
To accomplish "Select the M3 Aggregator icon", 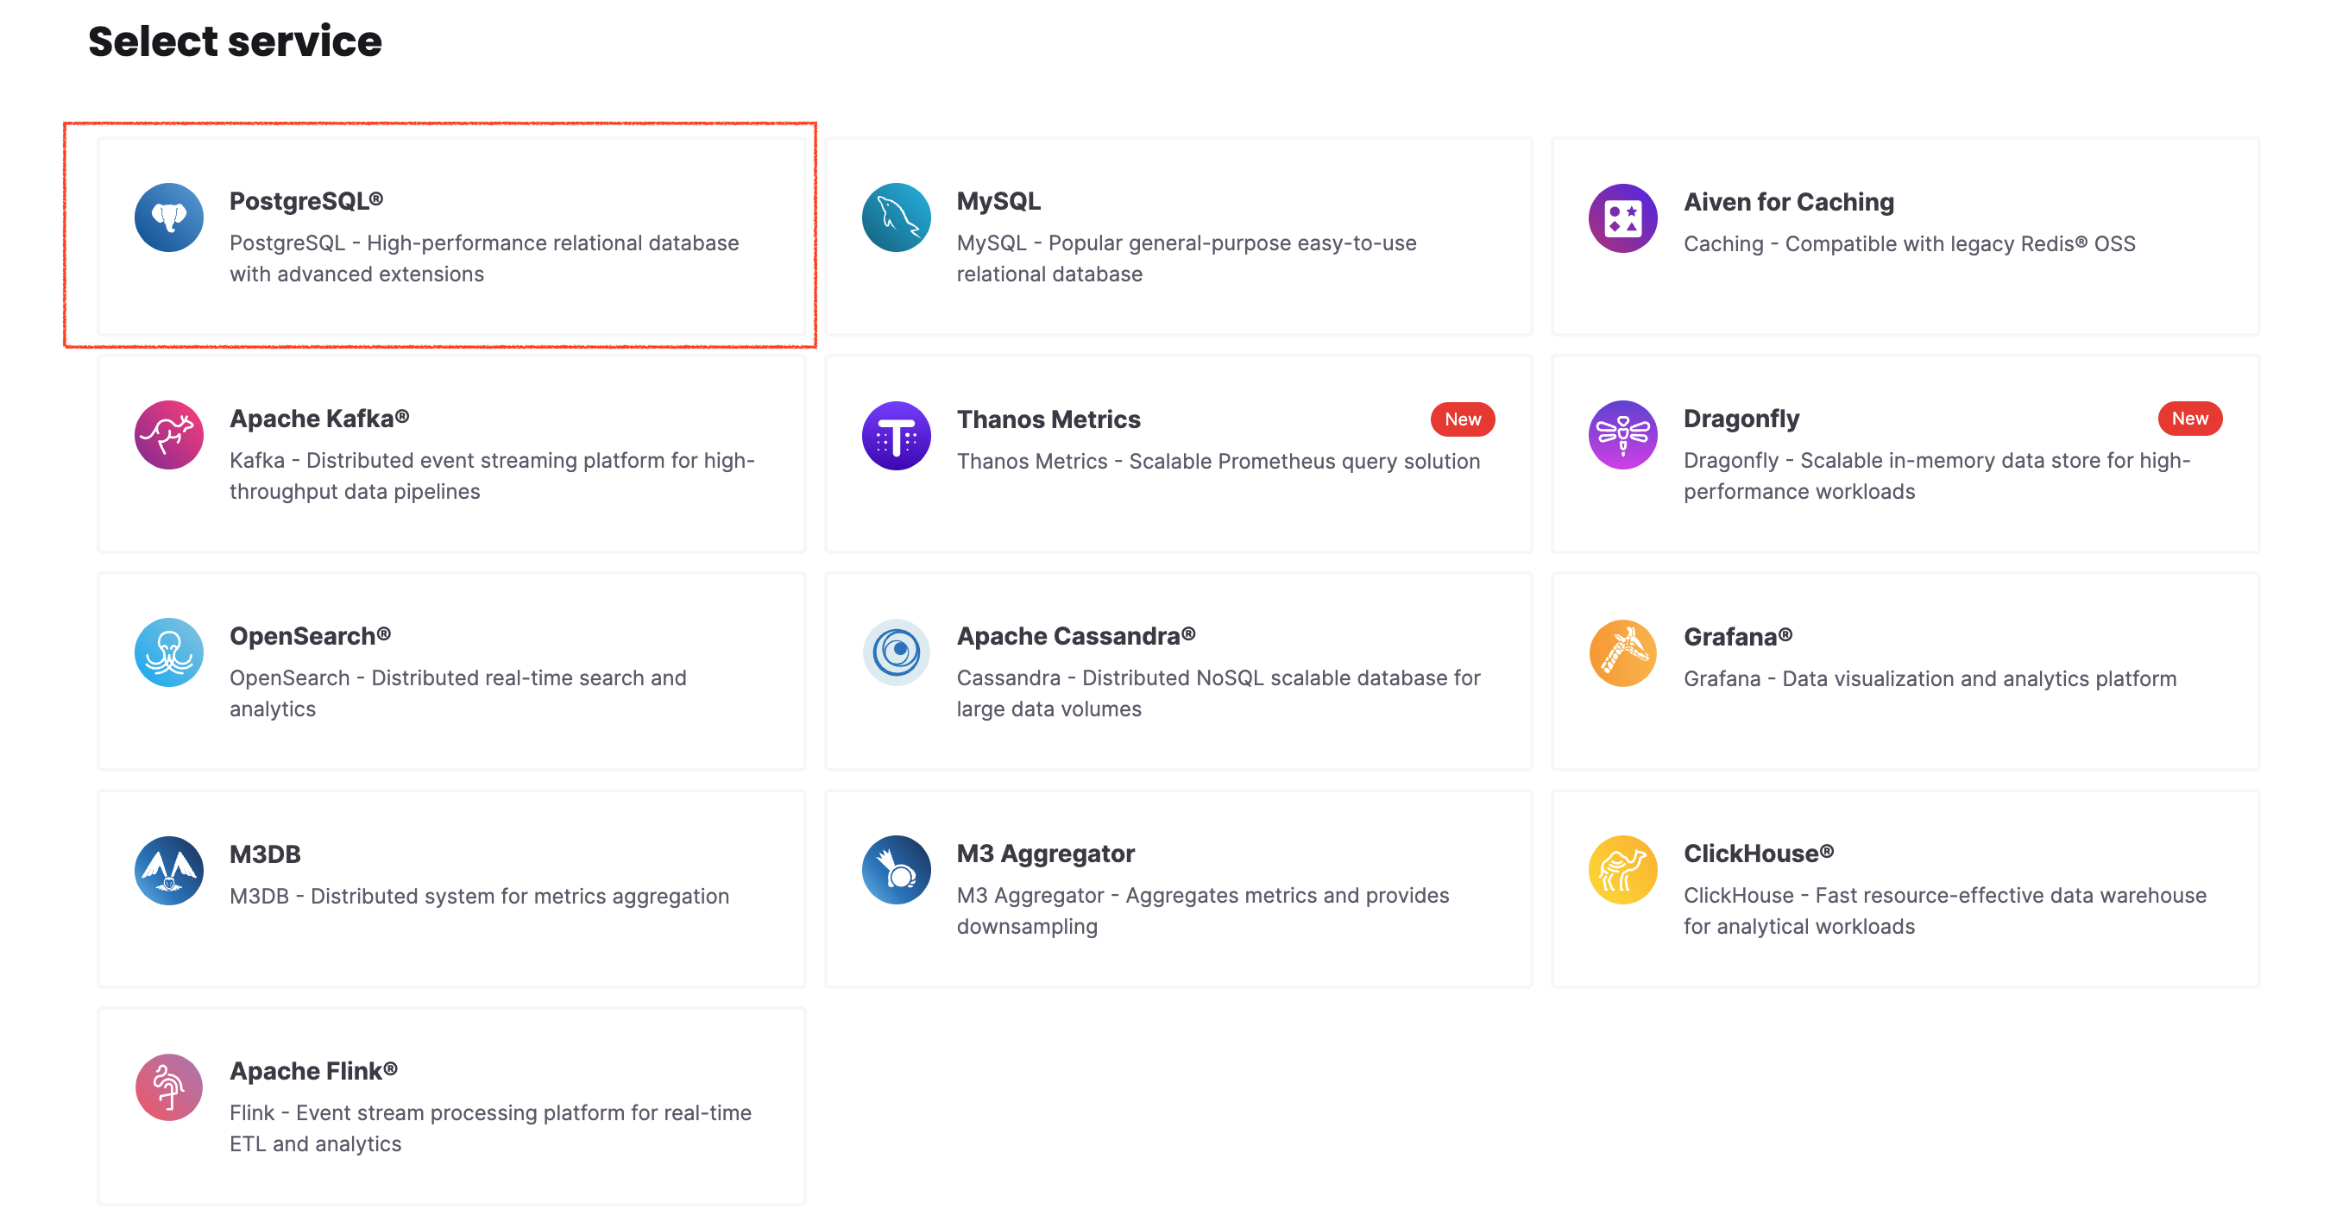I will click(x=896, y=869).
